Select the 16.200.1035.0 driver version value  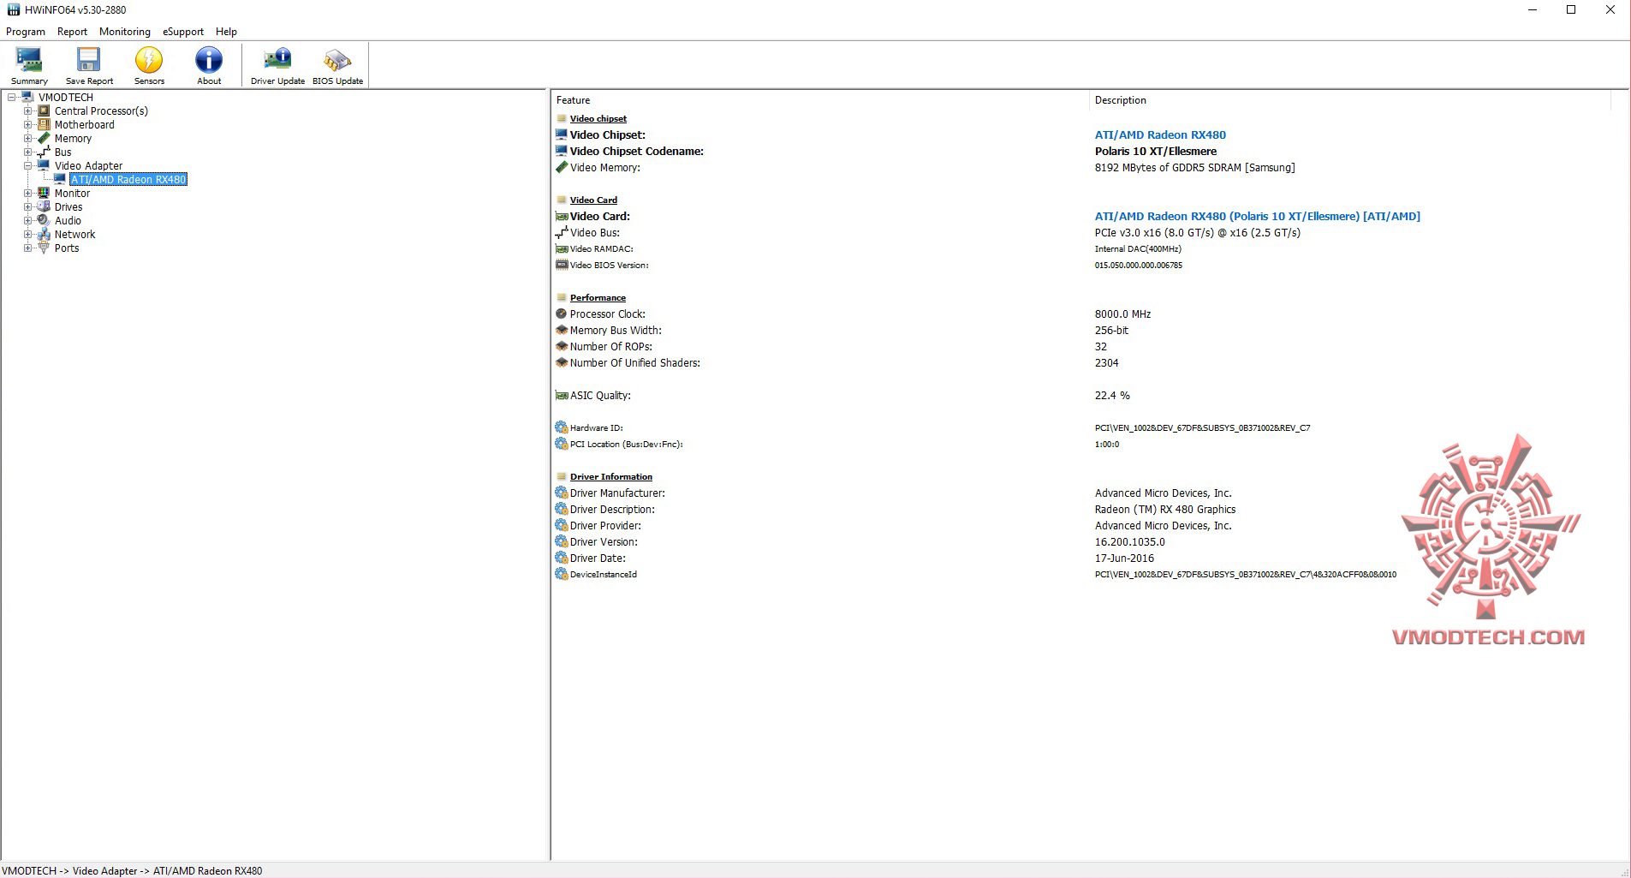click(x=1129, y=542)
